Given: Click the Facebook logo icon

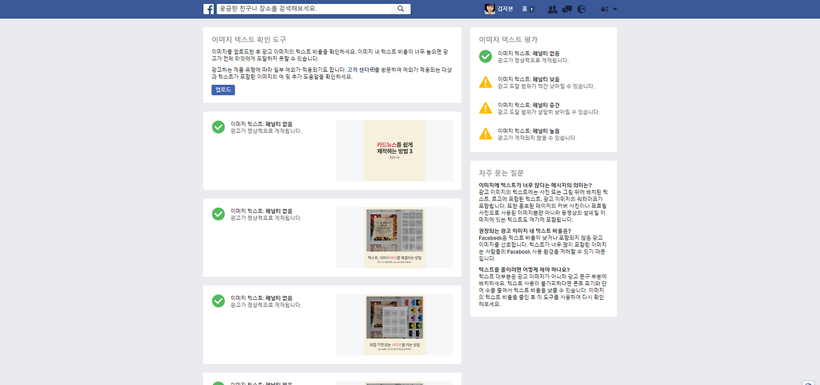Looking at the screenshot, I should (208, 8).
